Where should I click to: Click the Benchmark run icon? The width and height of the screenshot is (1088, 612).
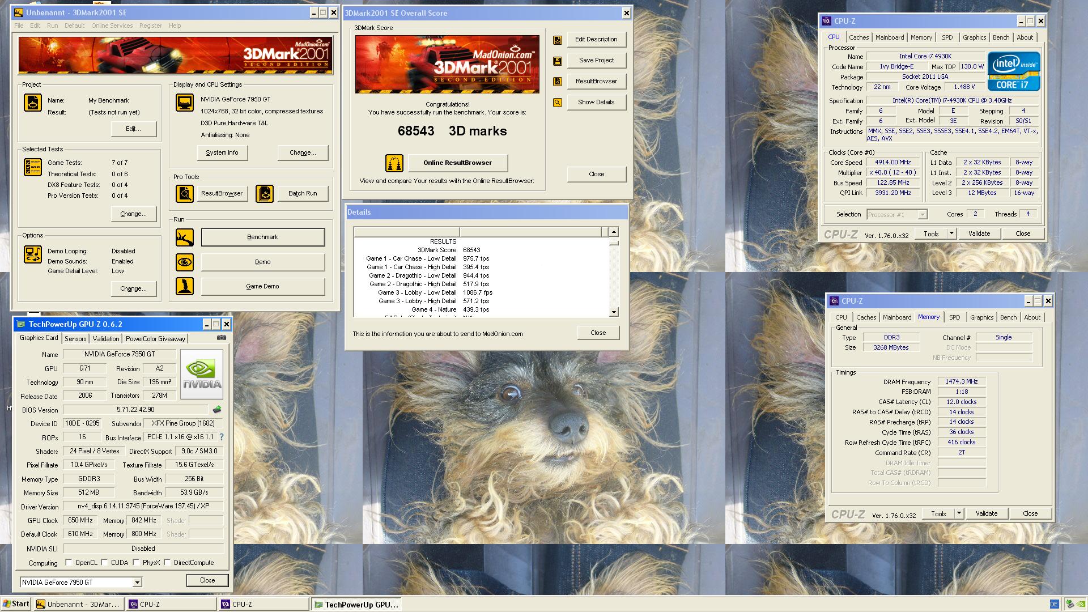(185, 237)
